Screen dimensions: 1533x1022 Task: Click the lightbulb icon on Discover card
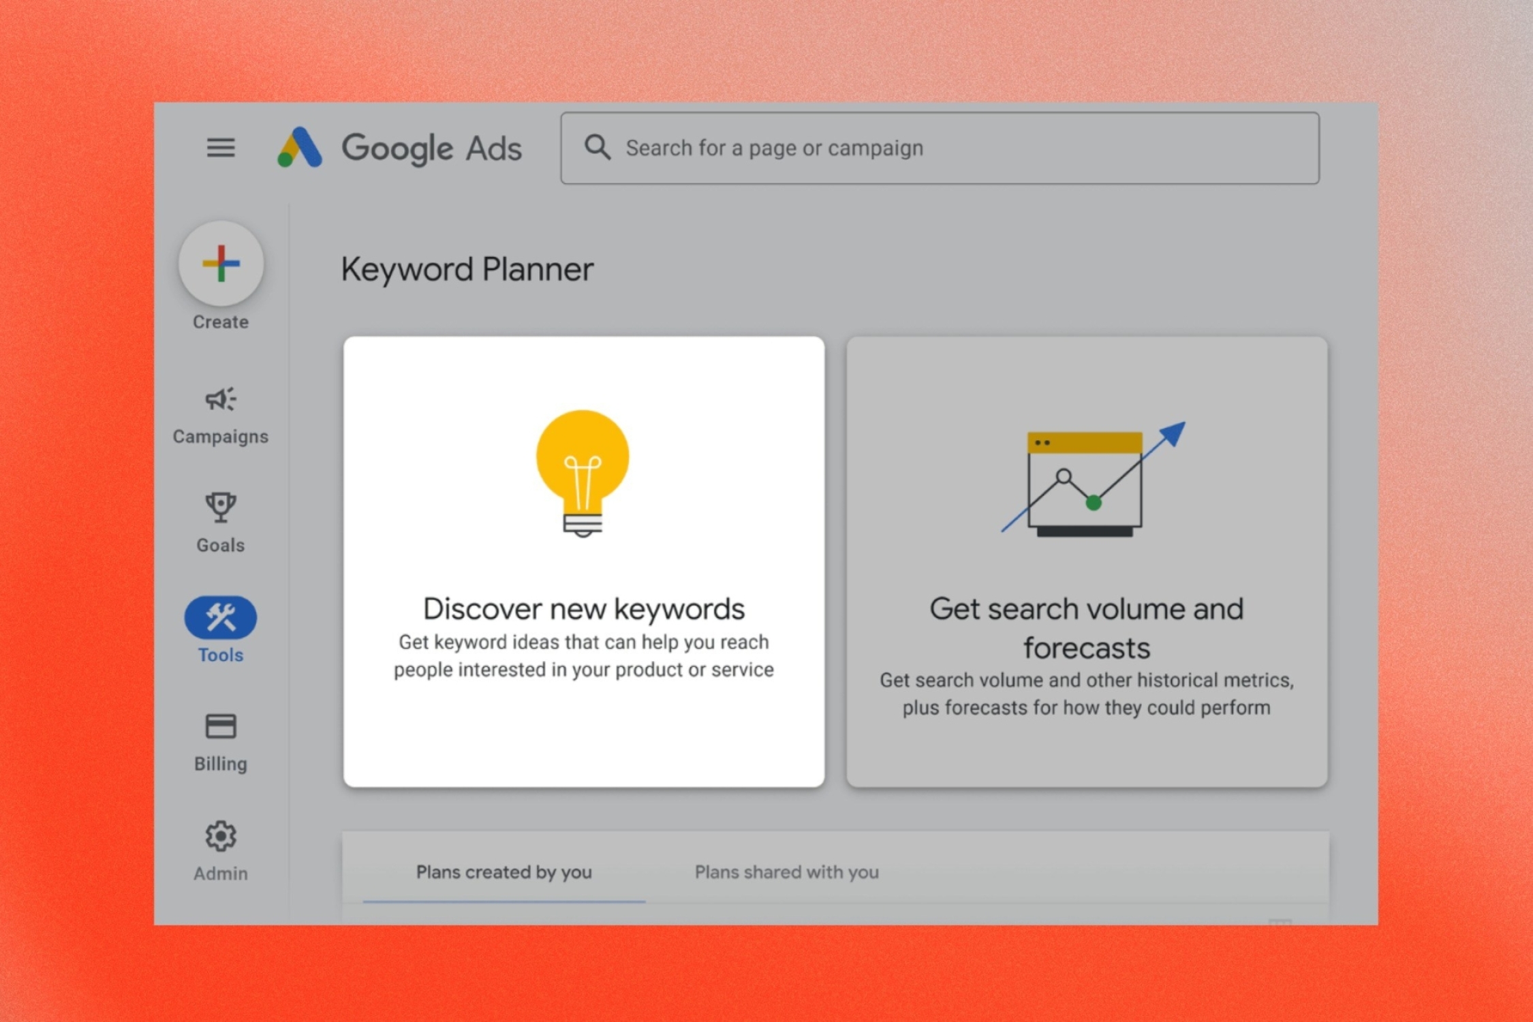583,474
